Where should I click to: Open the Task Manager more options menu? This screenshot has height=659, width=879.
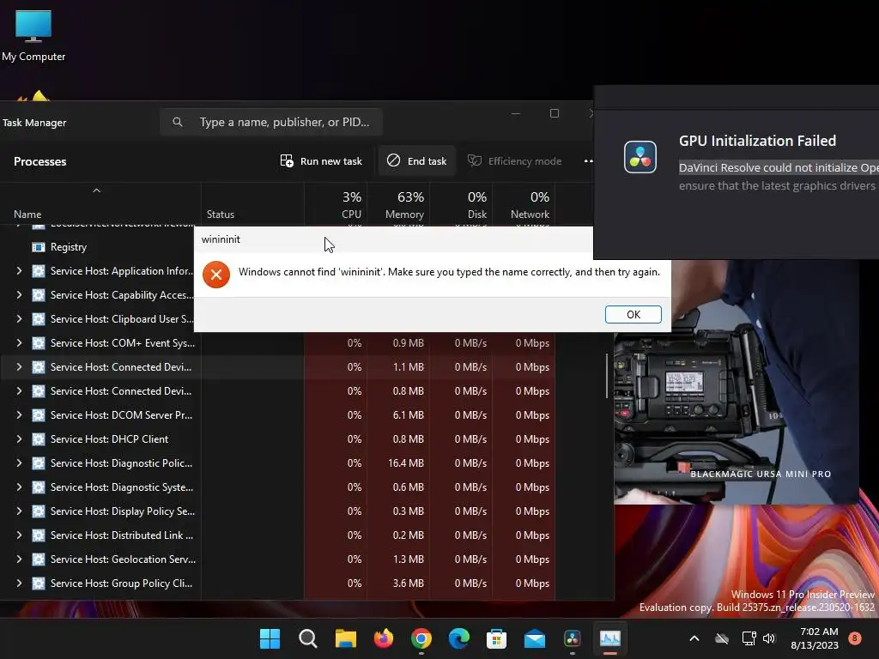(x=588, y=160)
